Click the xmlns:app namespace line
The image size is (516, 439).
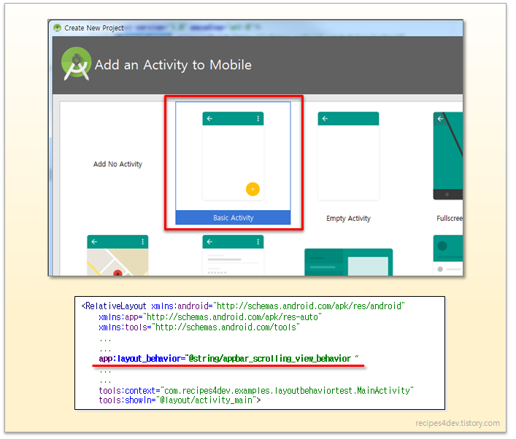click(x=210, y=317)
